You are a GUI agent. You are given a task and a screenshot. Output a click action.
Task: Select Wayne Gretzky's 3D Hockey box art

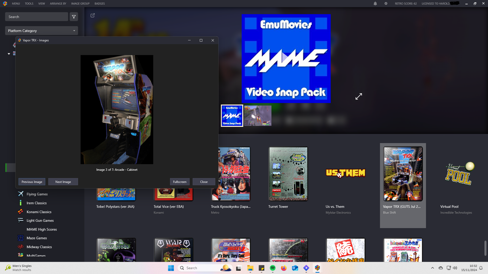tap(231, 250)
